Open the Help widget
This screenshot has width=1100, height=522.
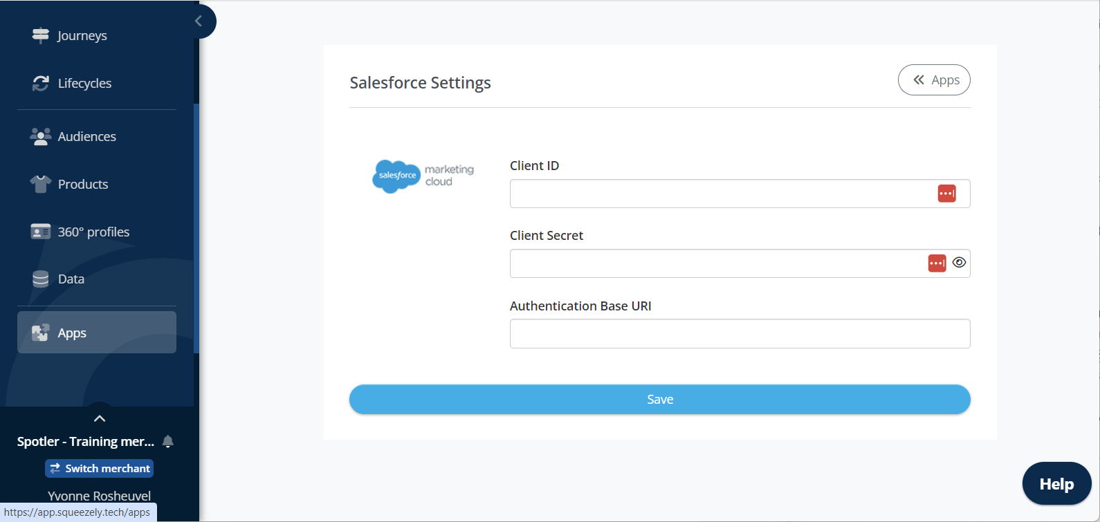[x=1056, y=484]
